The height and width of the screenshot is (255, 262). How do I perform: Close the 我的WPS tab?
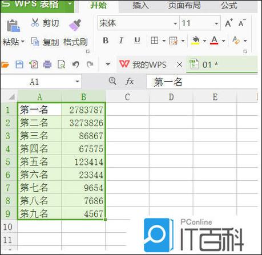click(179, 64)
